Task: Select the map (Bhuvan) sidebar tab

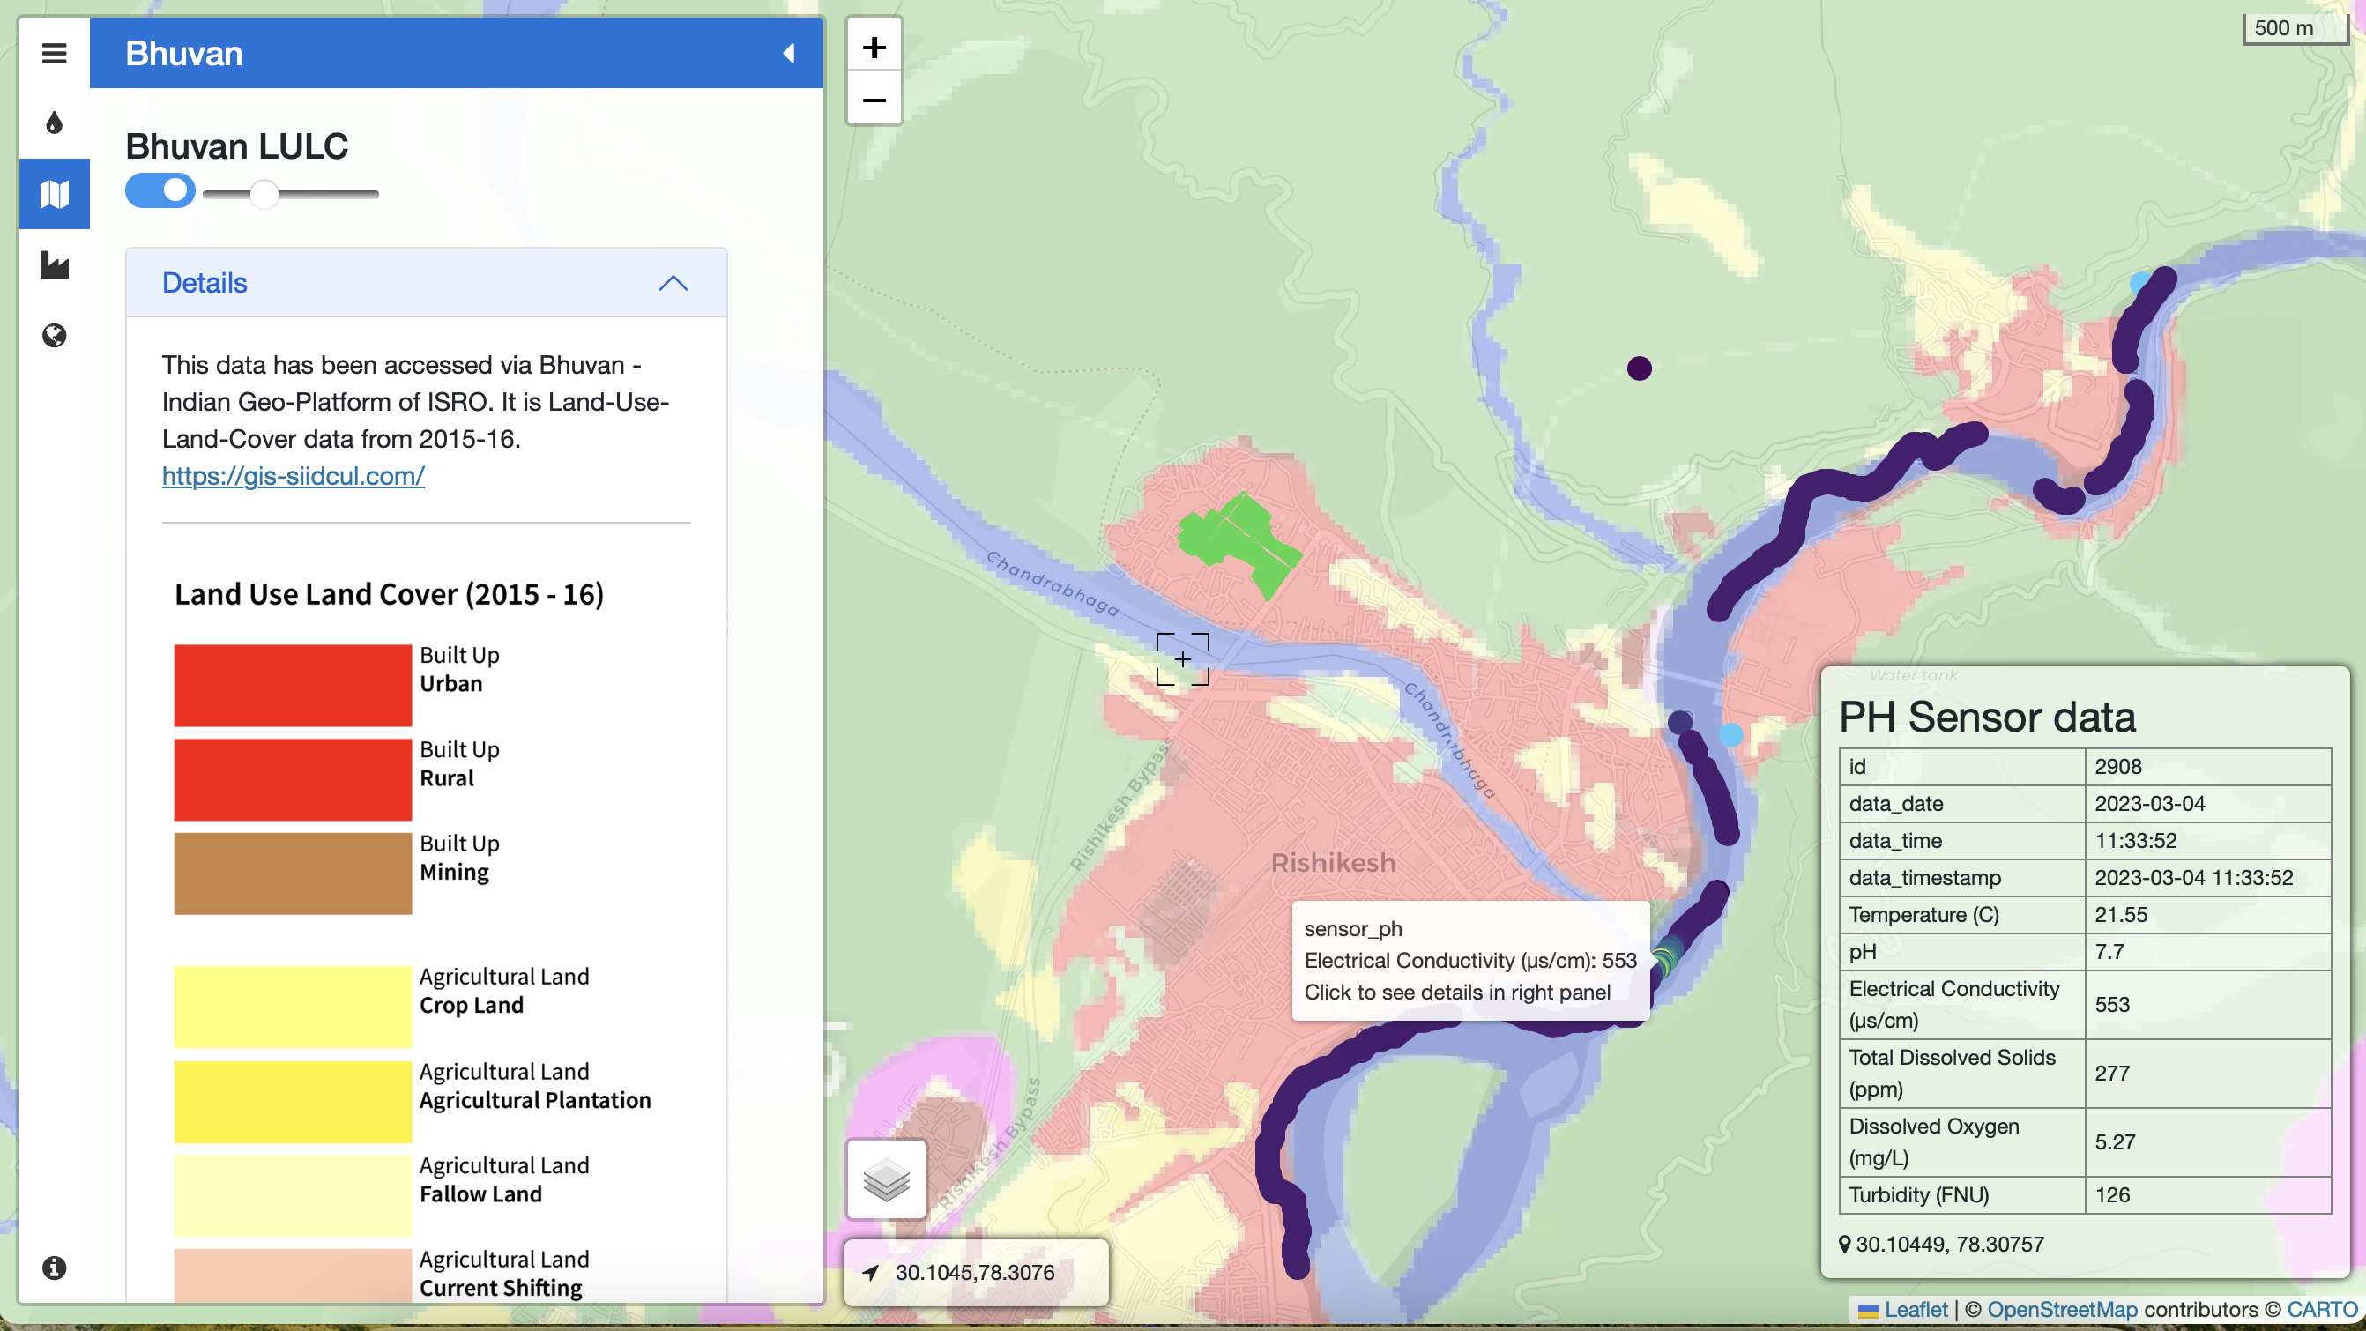Action: [x=54, y=194]
